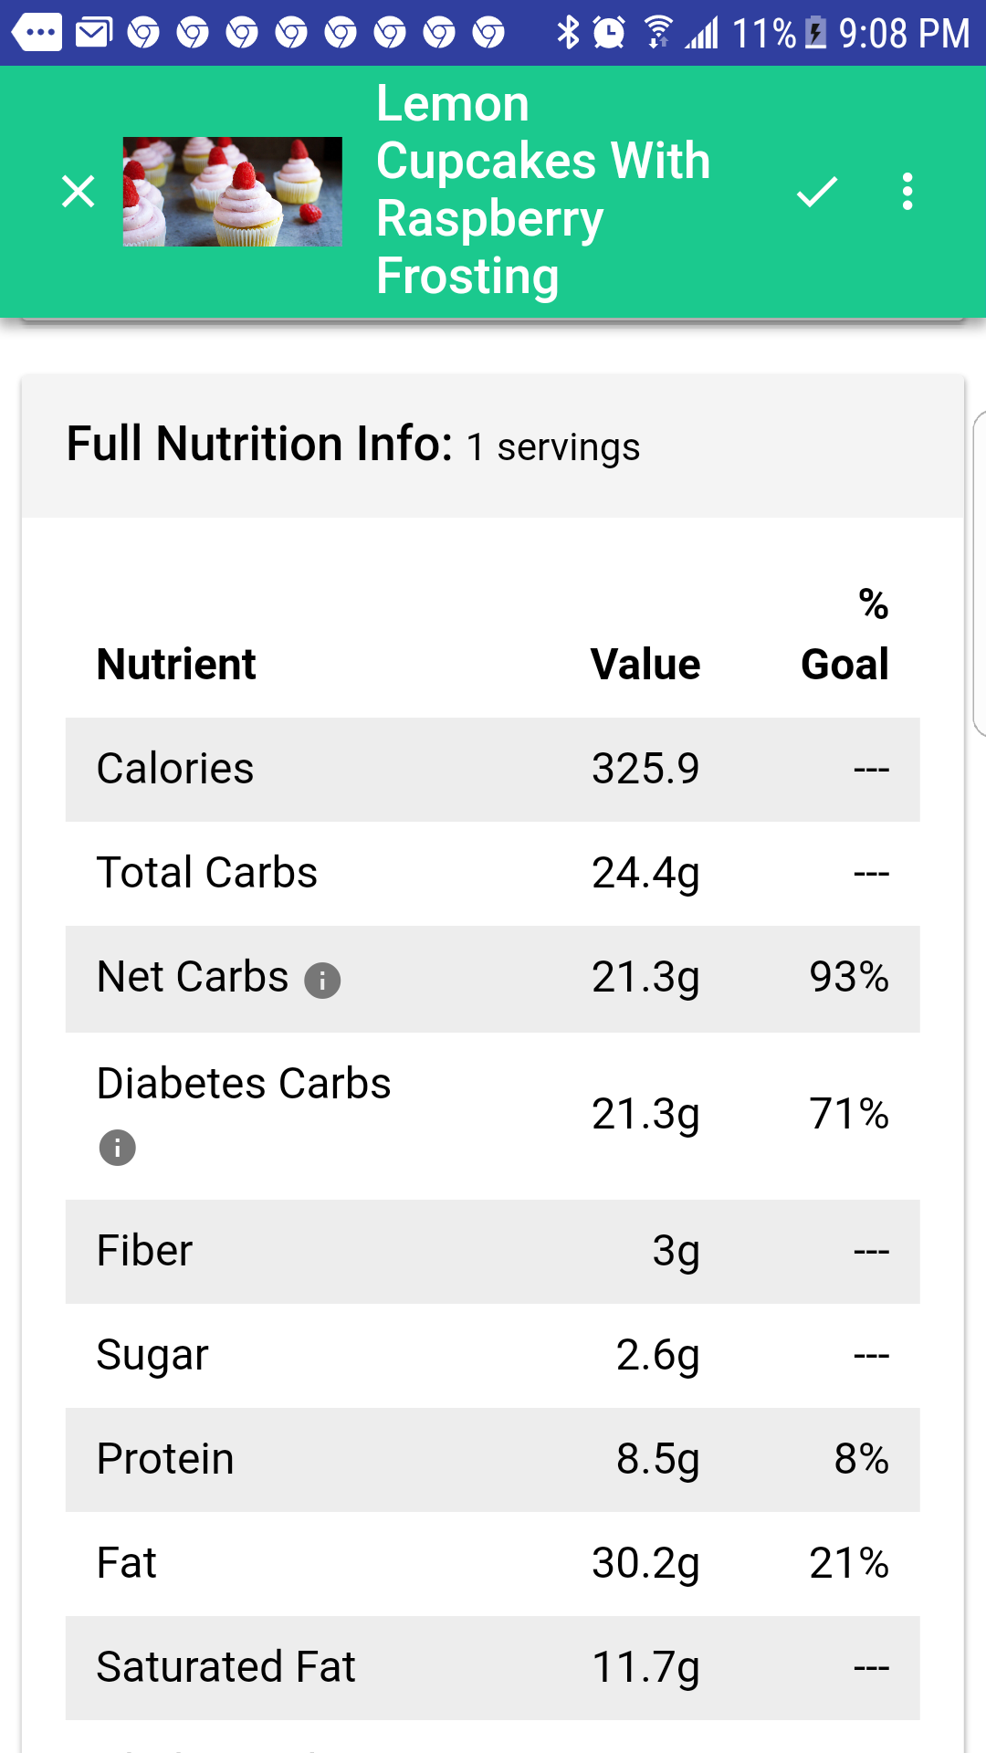Tap the Wi-Fi status icon

(657, 33)
